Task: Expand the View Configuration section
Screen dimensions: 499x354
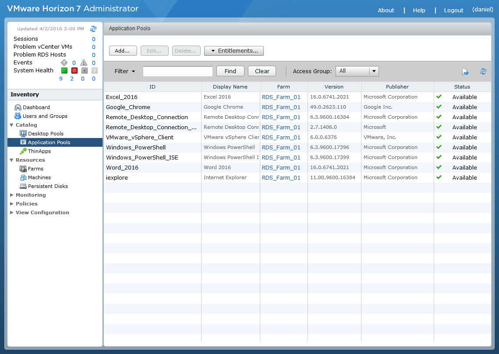Action: tap(11, 212)
